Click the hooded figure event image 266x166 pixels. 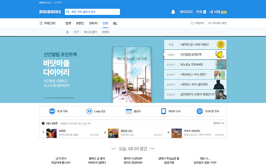219,85
